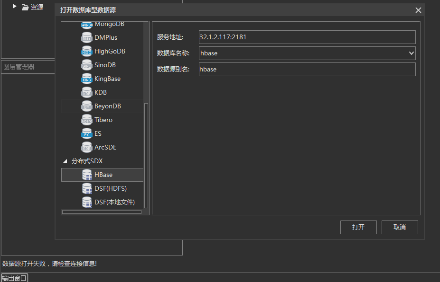This screenshot has height=282, width=440.
Task: Open the 数据库名称 dropdown arrow
Action: (412, 53)
